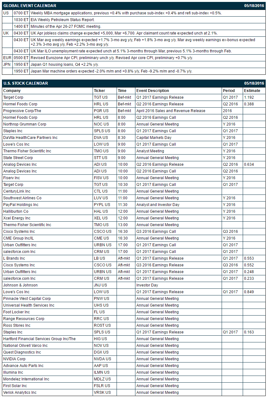Select the Japan Q1 housing loans entry
The width and height of the screenshot is (267, 397).
click(x=65, y=65)
